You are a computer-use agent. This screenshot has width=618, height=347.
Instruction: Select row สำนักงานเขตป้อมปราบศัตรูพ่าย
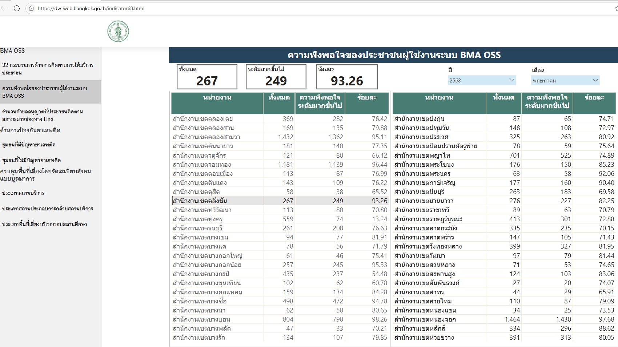click(504, 146)
